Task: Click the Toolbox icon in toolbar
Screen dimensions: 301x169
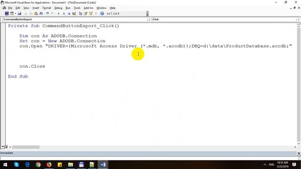Action: point(96,14)
